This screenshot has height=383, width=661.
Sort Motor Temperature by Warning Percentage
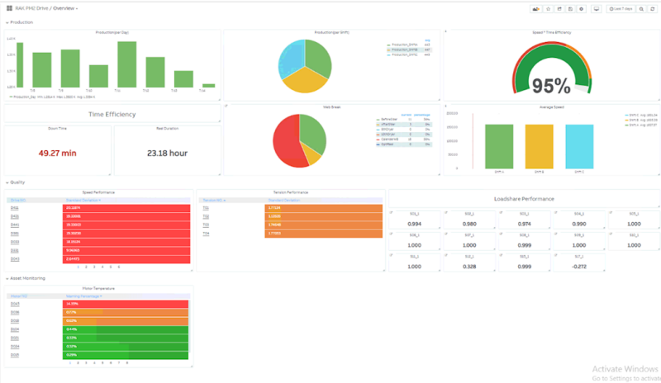coord(84,296)
